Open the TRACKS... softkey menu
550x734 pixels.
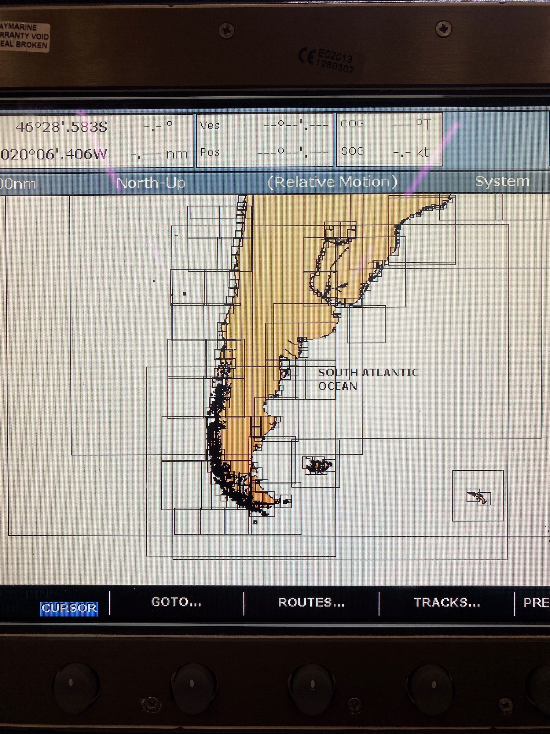(447, 602)
